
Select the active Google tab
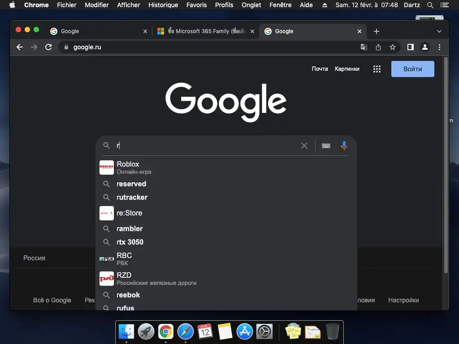[x=312, y=31]
